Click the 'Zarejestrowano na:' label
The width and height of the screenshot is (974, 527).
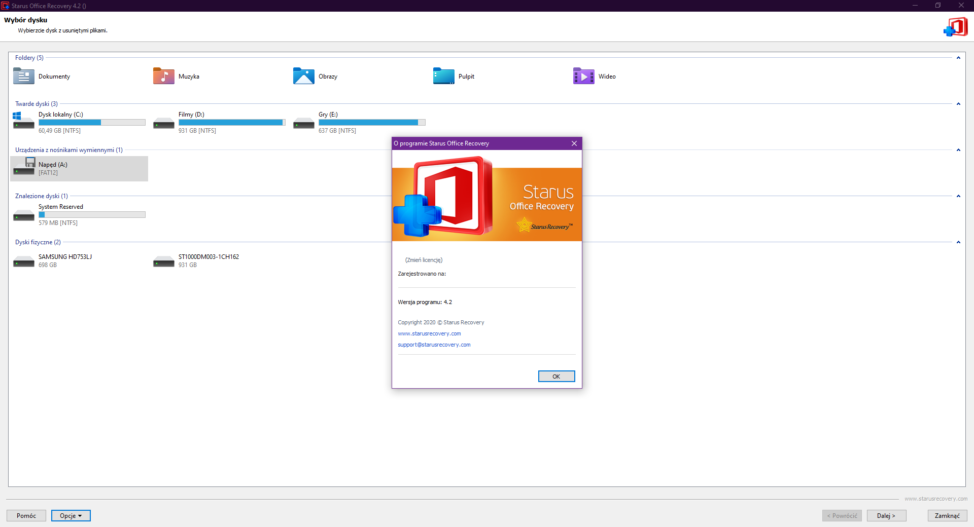tap(422, 274)
